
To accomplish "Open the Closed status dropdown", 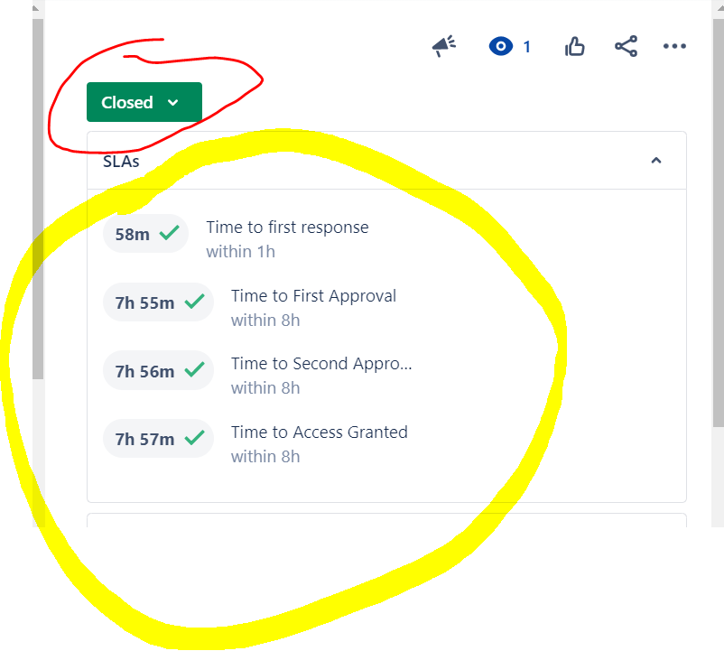I will click(144, 102).
